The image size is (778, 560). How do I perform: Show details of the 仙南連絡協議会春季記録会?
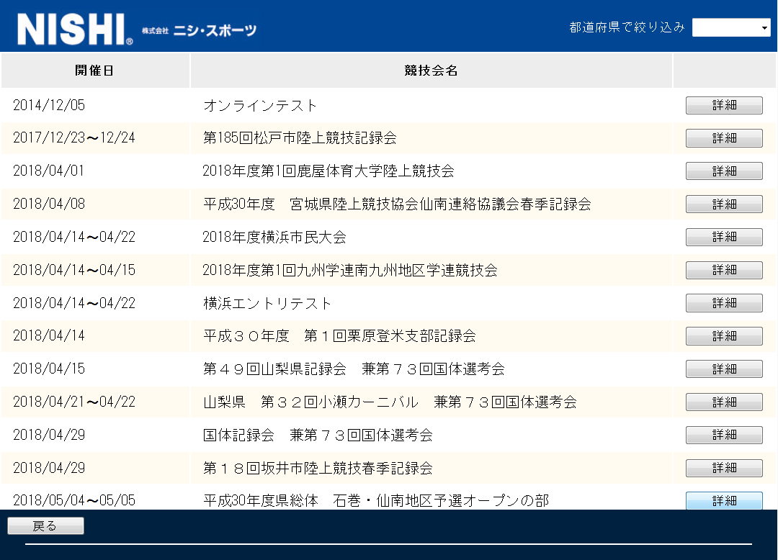723,204
